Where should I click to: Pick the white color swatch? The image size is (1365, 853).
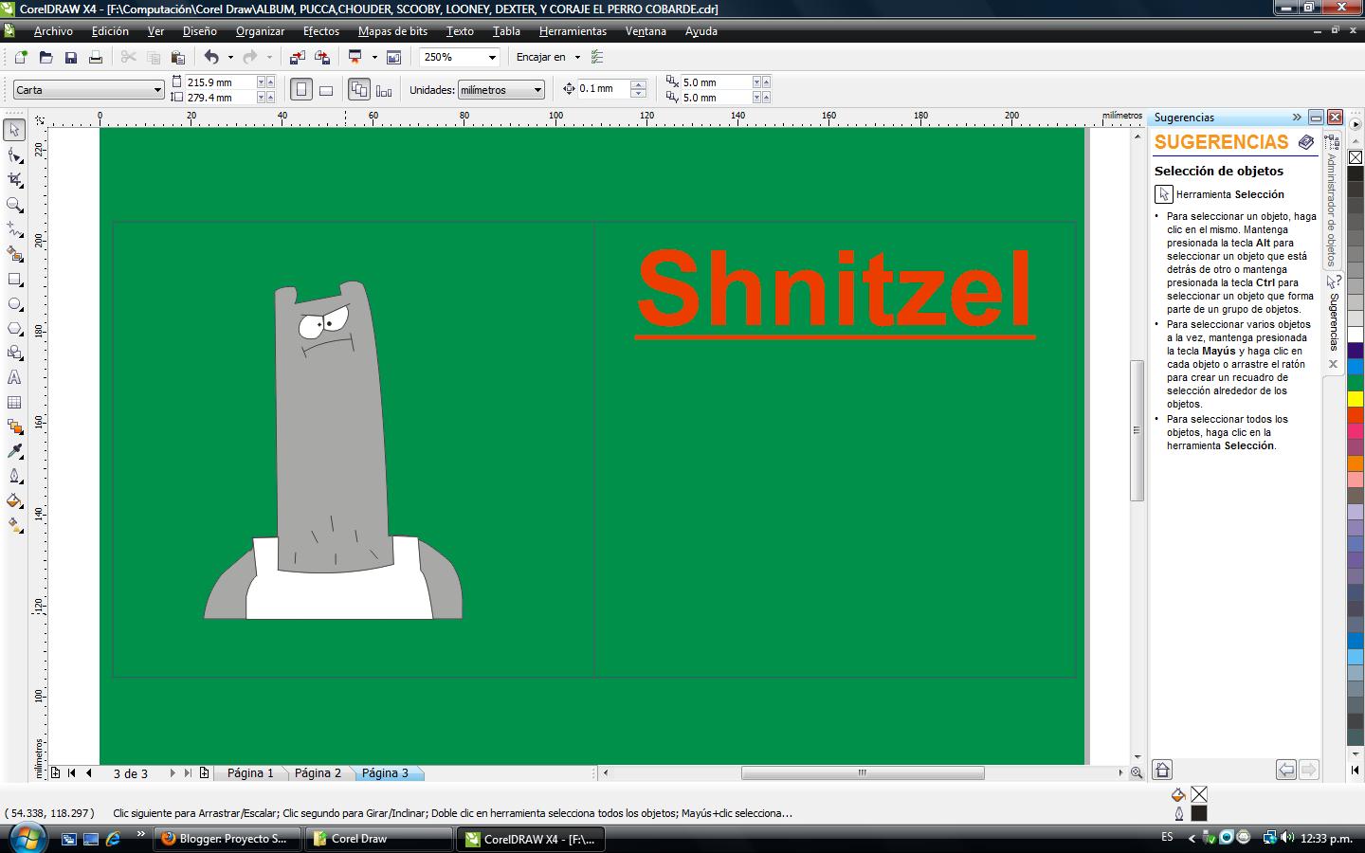pos(1355,335)
